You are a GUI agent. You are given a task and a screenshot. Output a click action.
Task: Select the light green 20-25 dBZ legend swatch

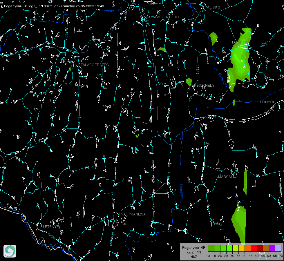point(223,248)
